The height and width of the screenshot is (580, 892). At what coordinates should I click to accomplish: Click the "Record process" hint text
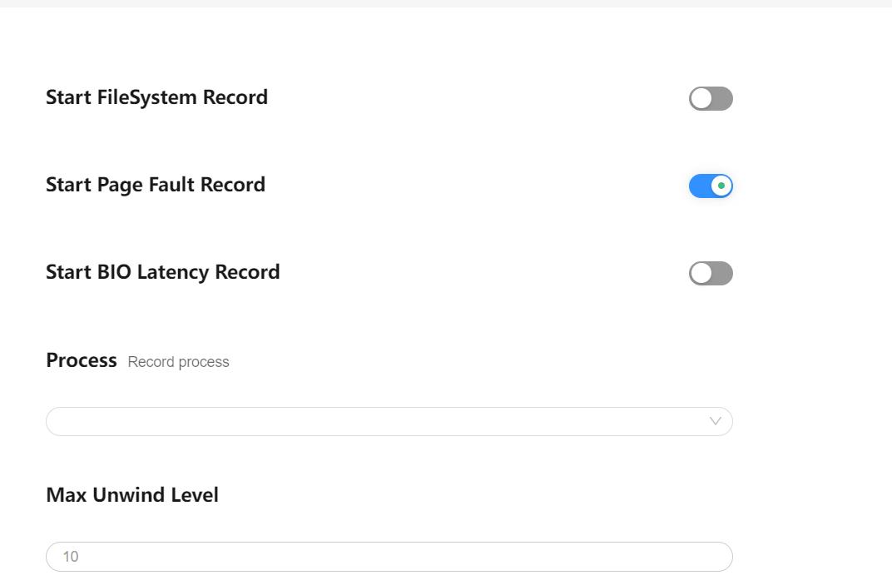click(x=178, y=362)
